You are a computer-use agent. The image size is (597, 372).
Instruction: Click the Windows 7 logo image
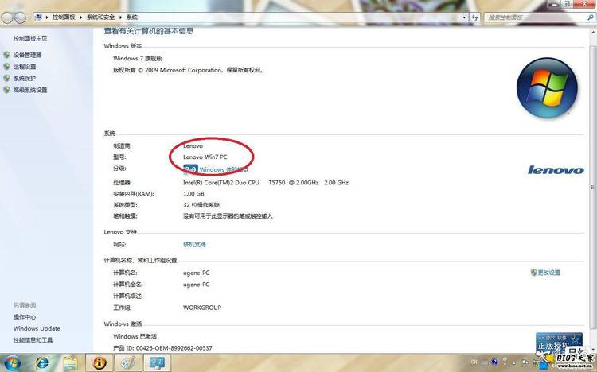click(x=547, y=88)
